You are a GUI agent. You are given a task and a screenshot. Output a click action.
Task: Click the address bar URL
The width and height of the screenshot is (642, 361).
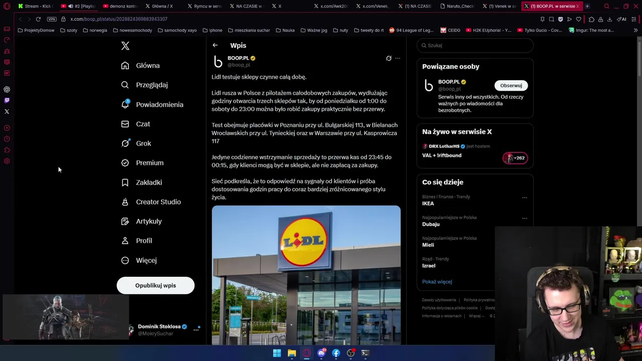pyautogui.click(x=119, y=19)
